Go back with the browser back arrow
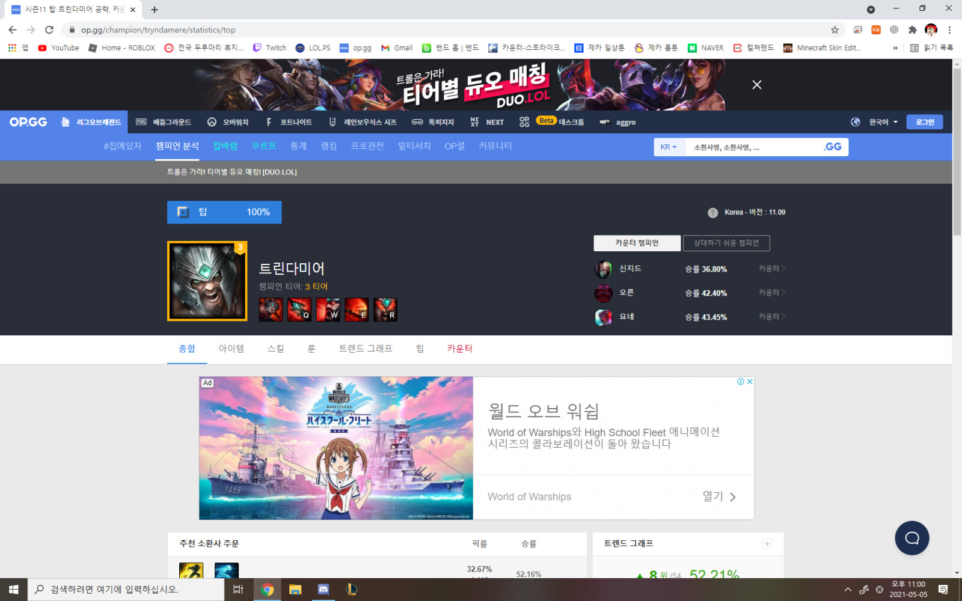Viewport: 962px width, 601px height. [13, 30]
